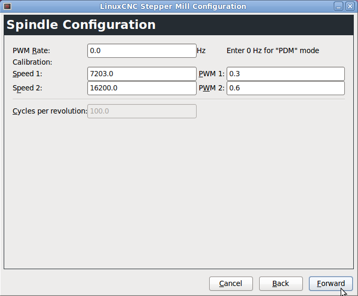
Task: Click the LinuxCNC Stepper Mill Configuration title bar
Action: pyautogui.click(x=173, y=6)
